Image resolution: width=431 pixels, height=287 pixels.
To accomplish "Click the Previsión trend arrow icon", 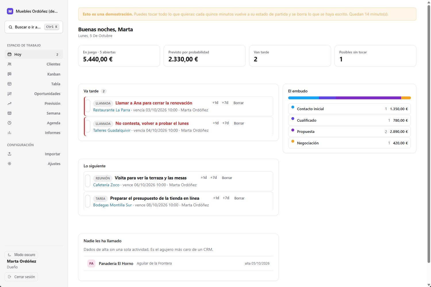I will tap(9, 103).
